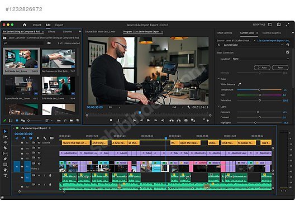295x221 pixels.
Task: Select the Razor tool
Action: (5, 148)
